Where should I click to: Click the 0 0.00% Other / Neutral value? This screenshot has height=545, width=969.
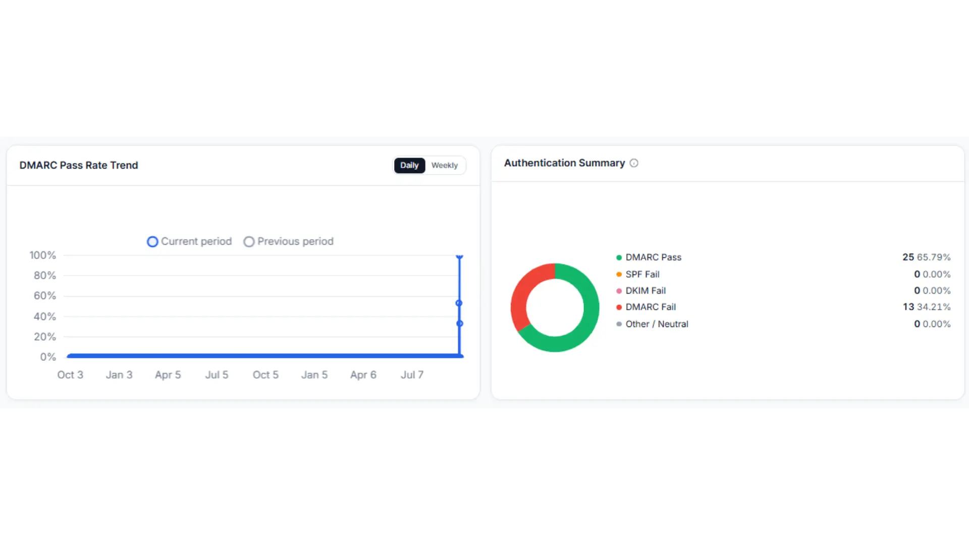point(932,324)
